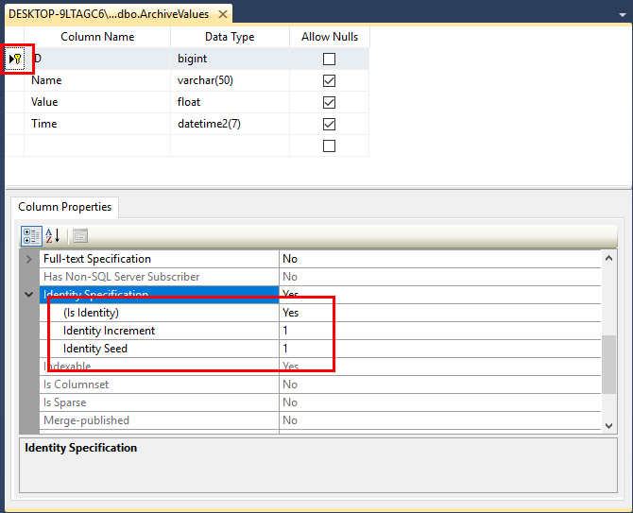Click the property grid scroll up arrow
This screenshot has height=513, width=633.
[609, 258]
